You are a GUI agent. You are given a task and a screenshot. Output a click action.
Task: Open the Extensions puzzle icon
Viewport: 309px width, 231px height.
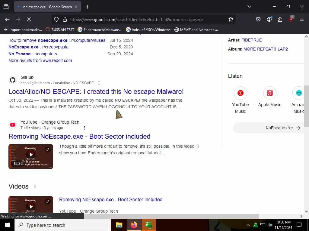tap(280, 19)
